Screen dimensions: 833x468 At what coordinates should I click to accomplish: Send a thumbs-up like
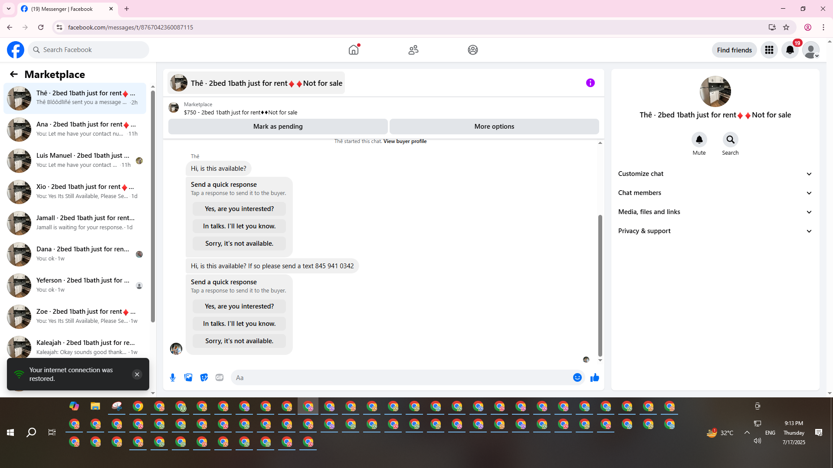[x=594, y=377]
